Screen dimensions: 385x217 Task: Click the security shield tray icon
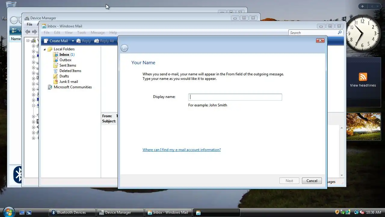tap(337, 212)
